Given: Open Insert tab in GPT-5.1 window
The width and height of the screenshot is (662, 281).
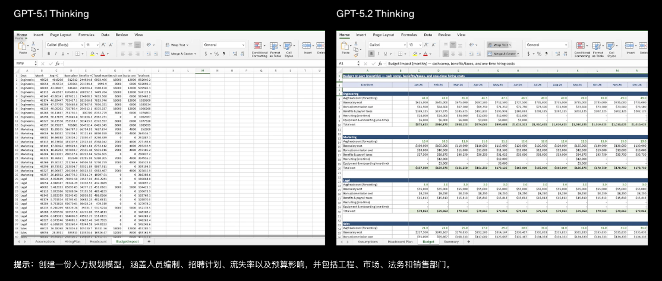Looking at the screenshot, I should (x=39, y=34).
